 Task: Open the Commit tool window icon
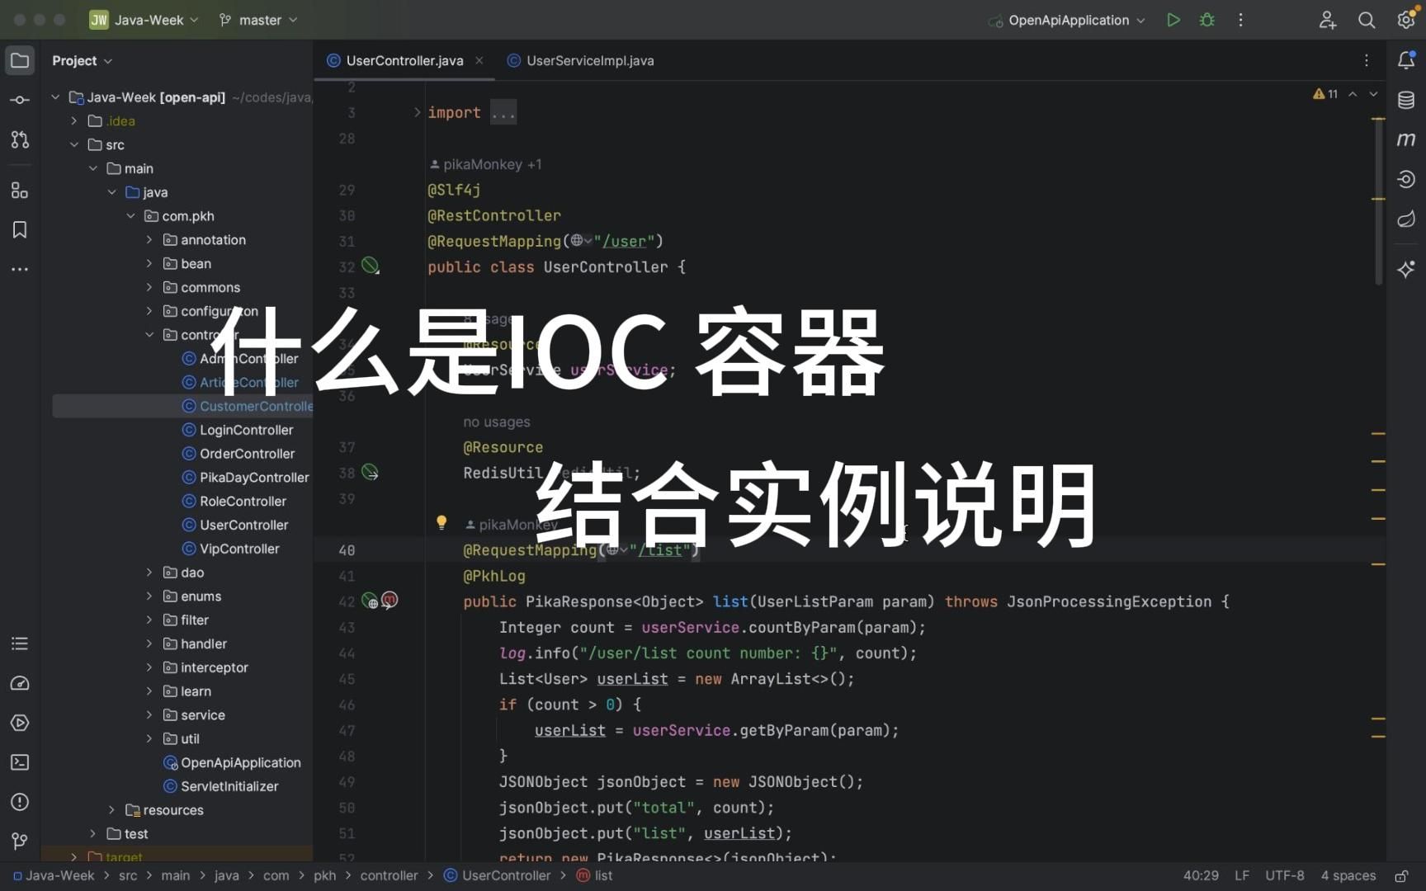pos(20,100)
